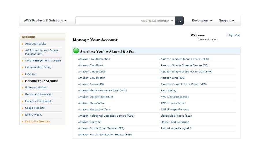Select Manage Your Account sidebar item

coord(42,81)
